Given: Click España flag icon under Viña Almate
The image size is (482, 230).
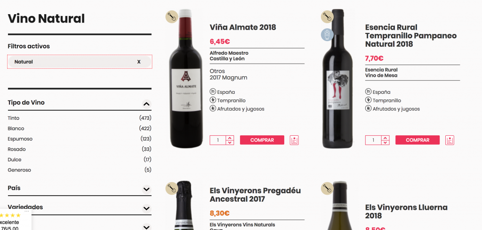Looking at the screenshot, I should pyautogui.click(x=213, y=92).
